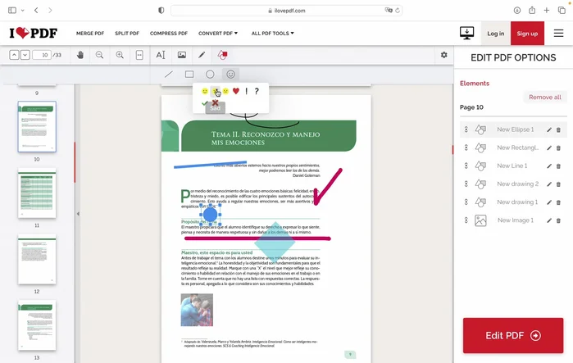Viewport: 573px width, 363px height.
Task: Edit the New Image 1 element
Action: coord(549,220)
